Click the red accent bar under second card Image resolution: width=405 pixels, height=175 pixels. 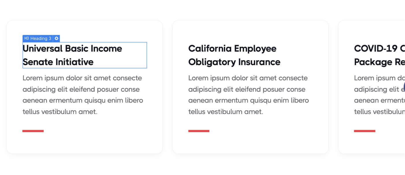click(x=199, y=131)
